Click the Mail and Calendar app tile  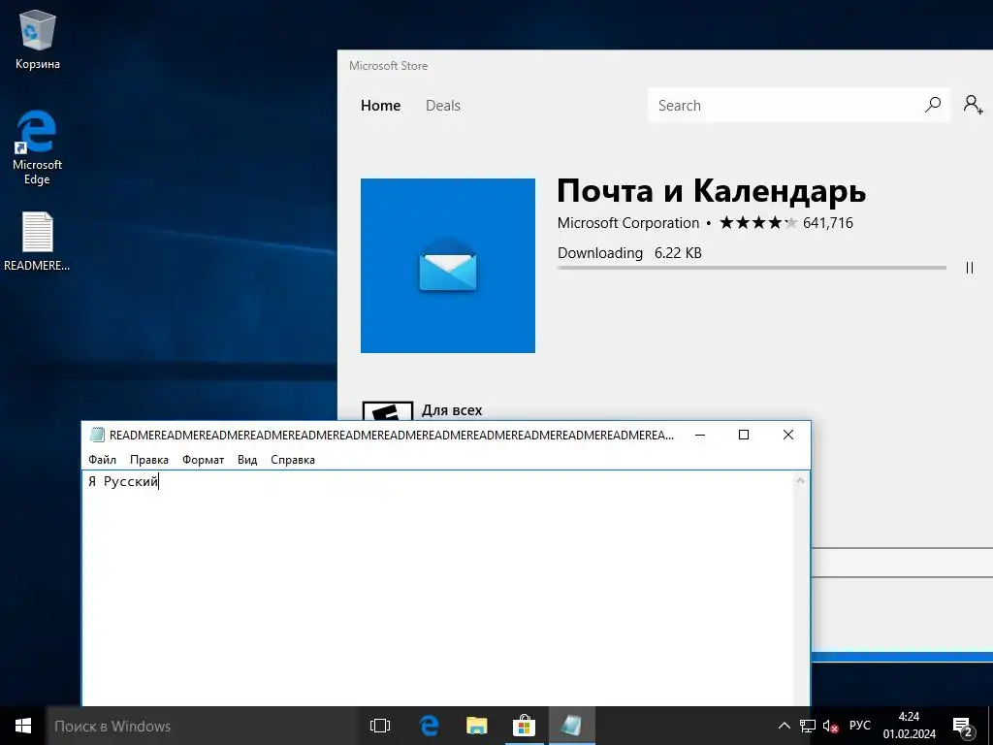448,266
